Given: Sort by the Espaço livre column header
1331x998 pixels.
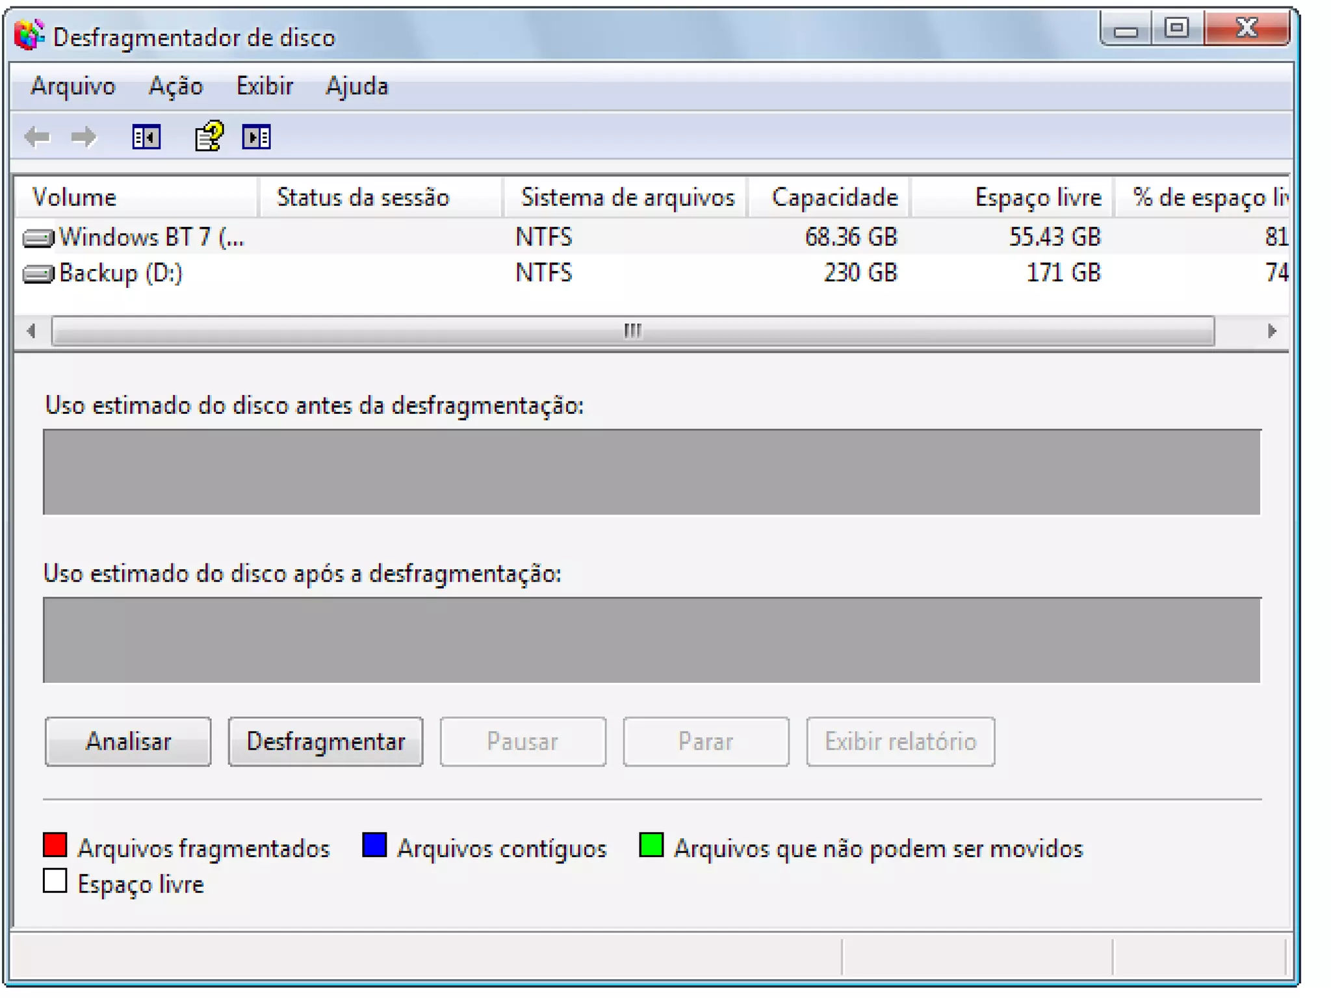Looking at the screenshot, I should coord(1037,197).
